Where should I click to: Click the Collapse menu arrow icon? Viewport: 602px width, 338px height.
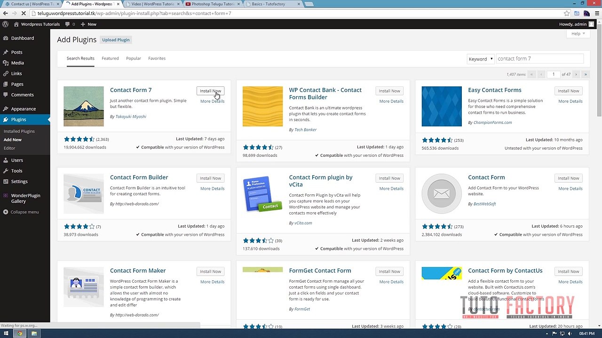coord(6,212)
